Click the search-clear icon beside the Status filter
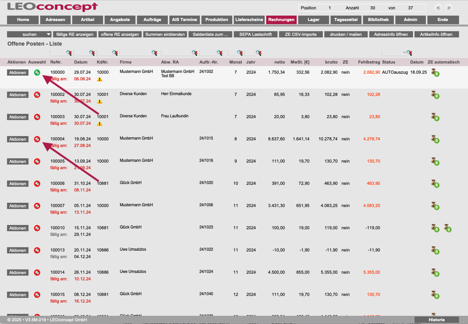The width and height of the screenshot is (468, 324). coord(409,53)
